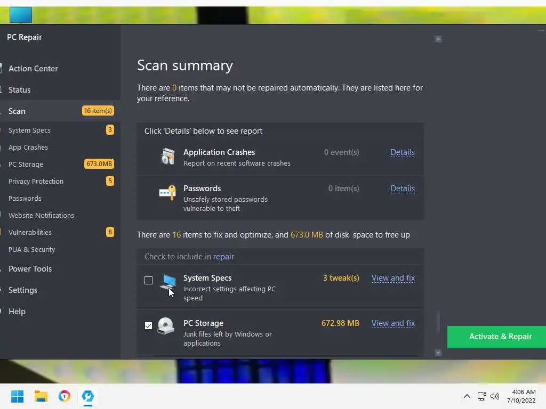The width and height of the screenshot is (546, 409).
Task: Select Vulnerabilities in sidebar
Action: pos(30,232)
